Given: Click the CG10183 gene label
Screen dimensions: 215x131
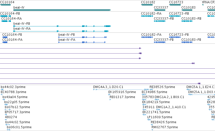Looking at the screenshot, I should click(188, 8).
